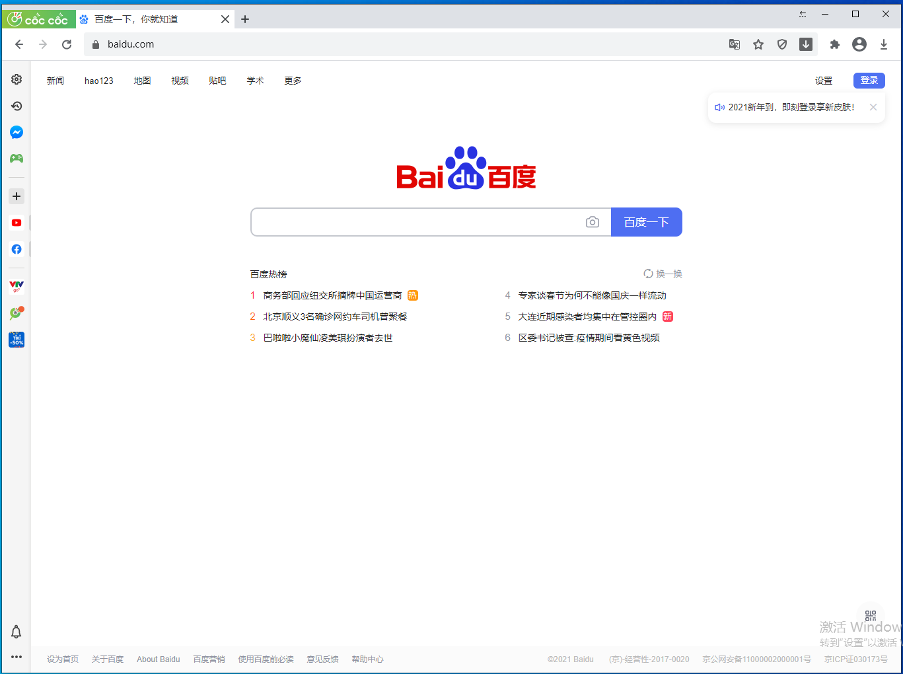The width and height of the screenshot is (903, 674).
Task: Open extensions puzzle icon
Action: 835,44
